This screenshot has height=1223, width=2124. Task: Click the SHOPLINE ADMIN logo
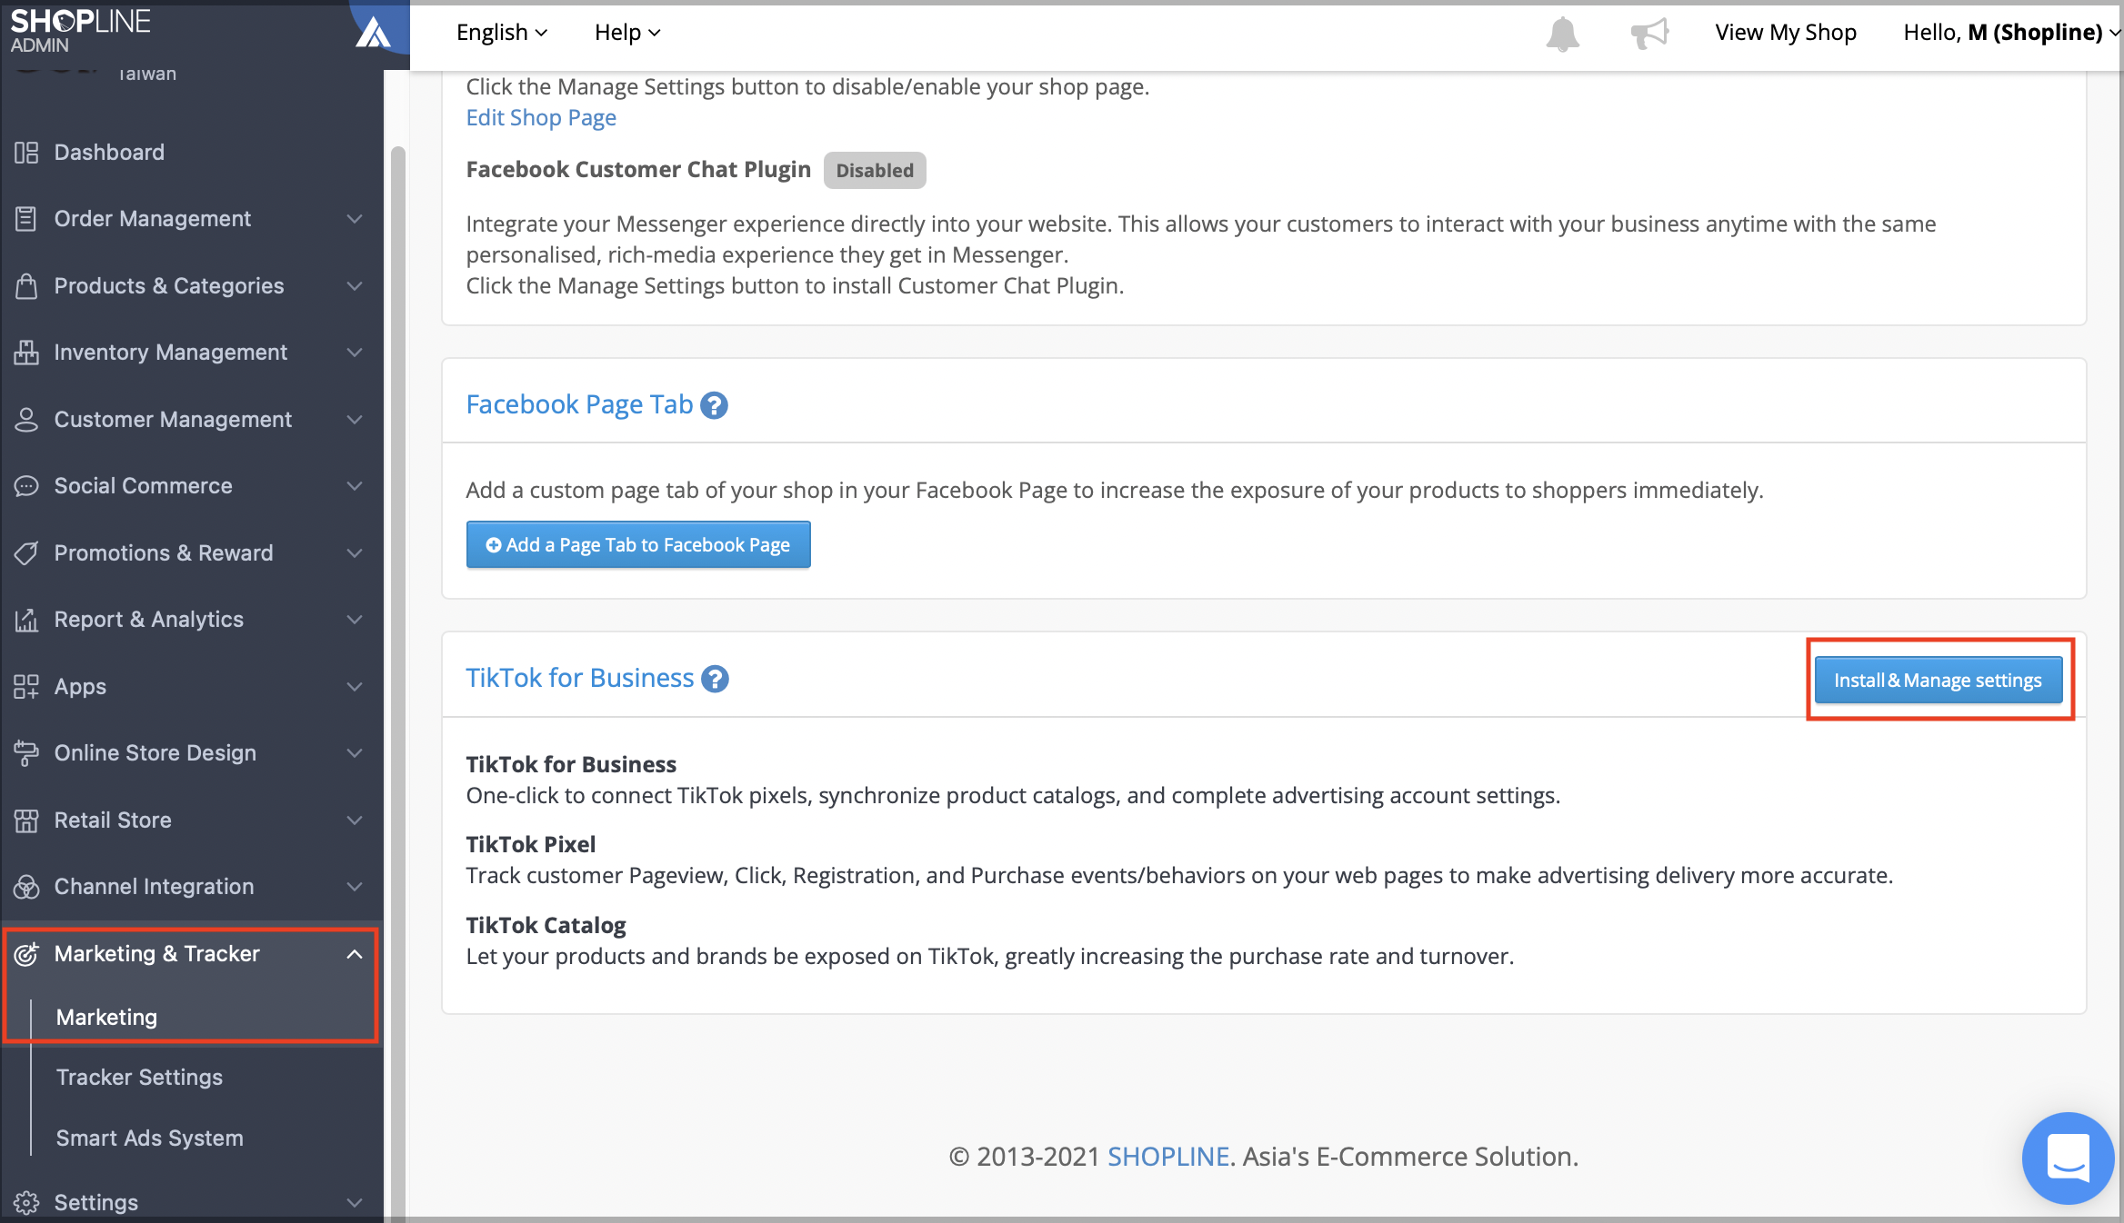point(80,30)
